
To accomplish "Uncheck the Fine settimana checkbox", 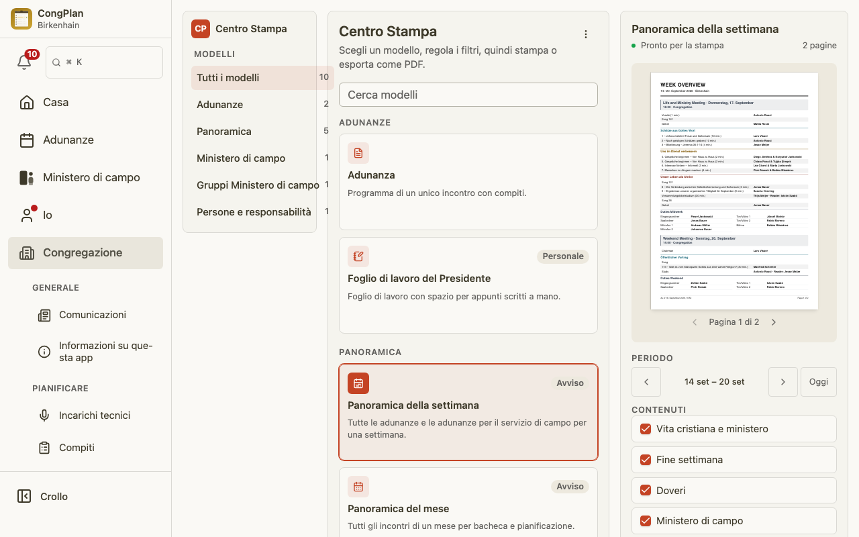I will [646, 460].
